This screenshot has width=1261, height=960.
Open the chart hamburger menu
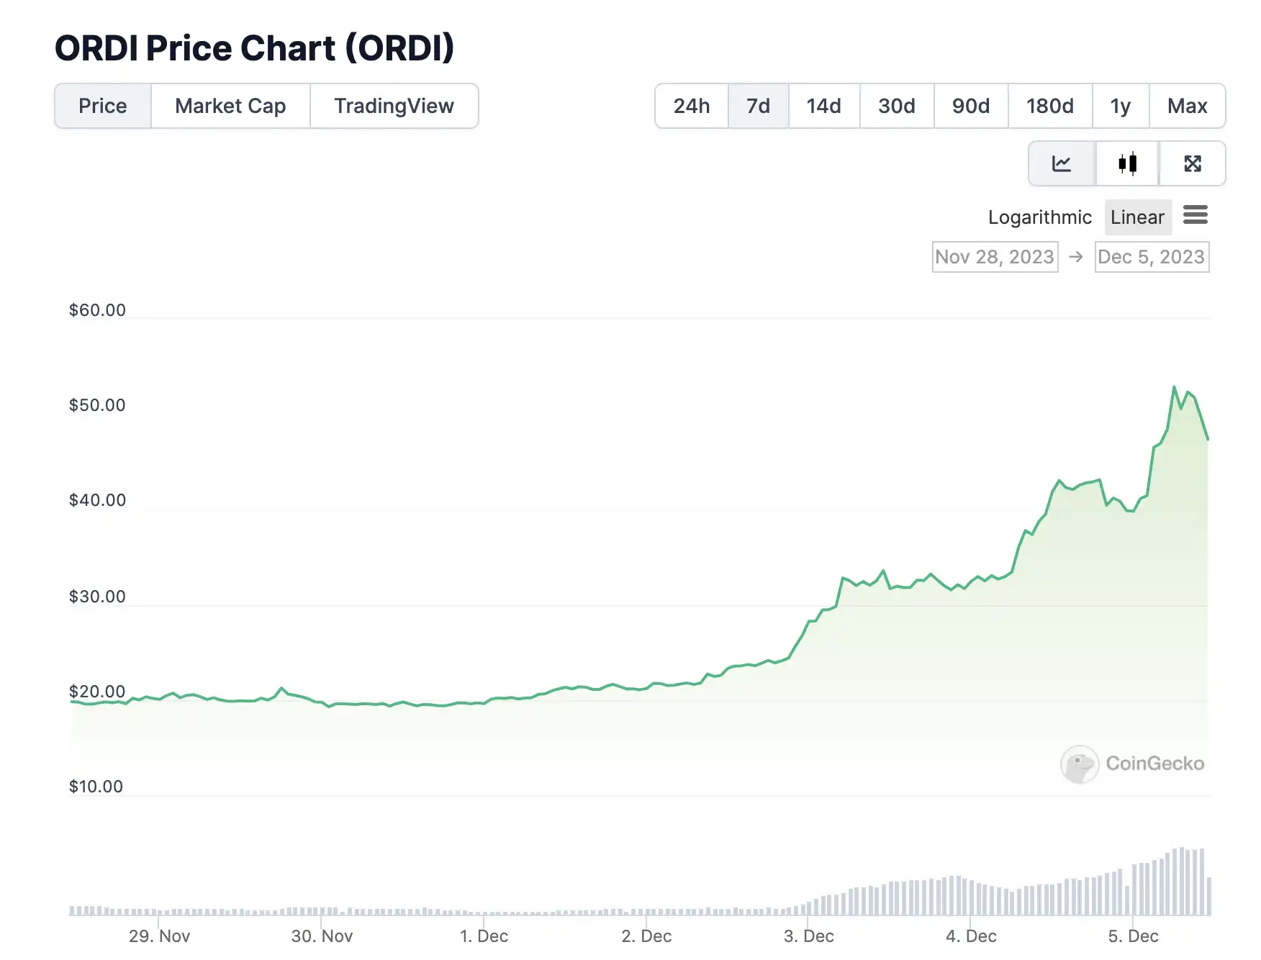click(x=1196, y=215)
